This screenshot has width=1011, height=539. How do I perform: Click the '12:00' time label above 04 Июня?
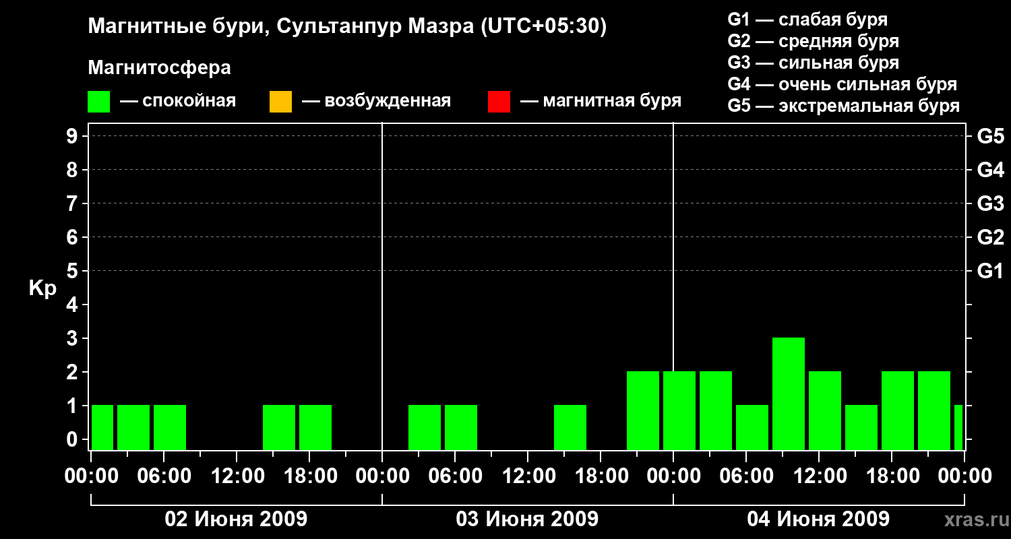click(819, 476)
